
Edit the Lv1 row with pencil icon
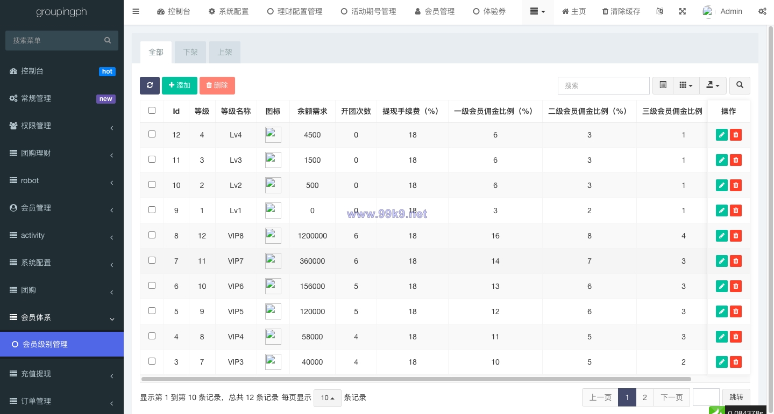coord(722,210)
